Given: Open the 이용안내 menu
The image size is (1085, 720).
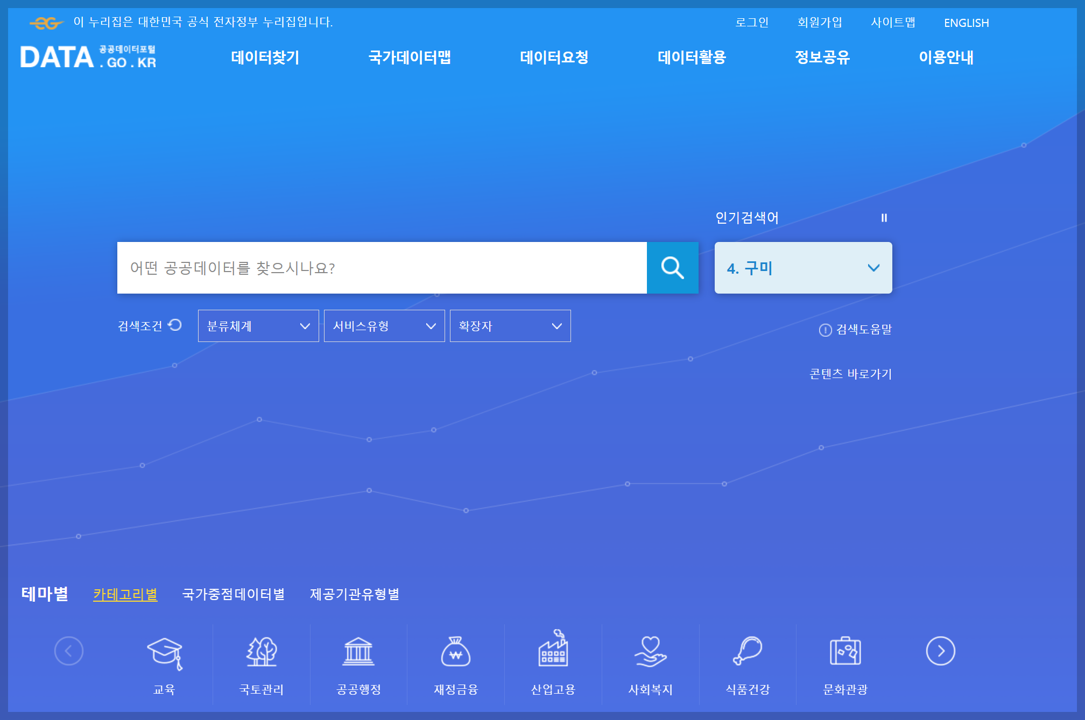Looking at the screenshot, I should pyautogui.click(x=946, y=57).
